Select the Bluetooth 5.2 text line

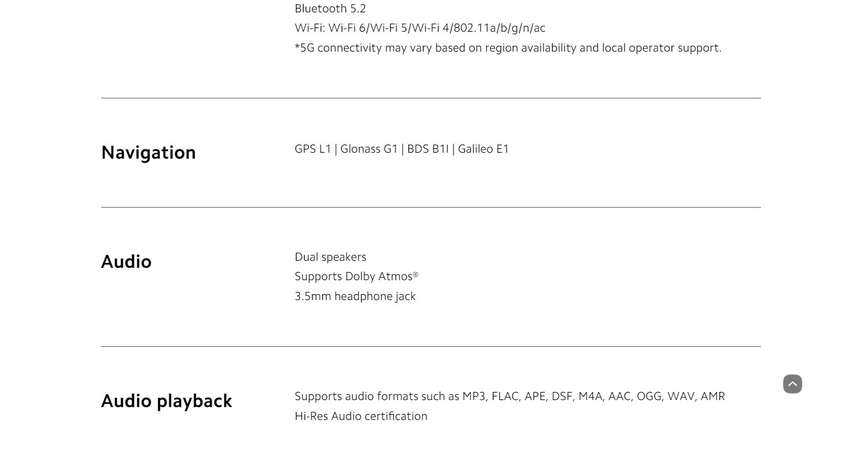tap(330, 9)
